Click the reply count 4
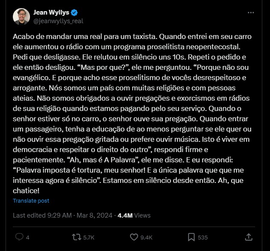This screenshot has height=251, width=270. [x=27, y=238]
